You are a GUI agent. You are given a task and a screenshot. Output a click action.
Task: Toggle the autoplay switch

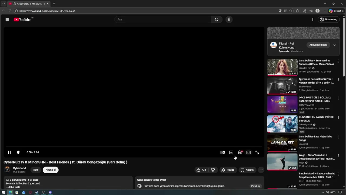(222, 152)
